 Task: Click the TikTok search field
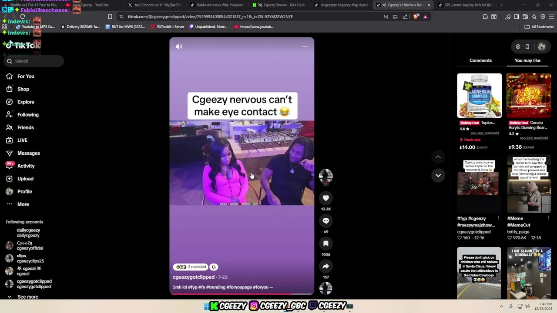point(34,61)
